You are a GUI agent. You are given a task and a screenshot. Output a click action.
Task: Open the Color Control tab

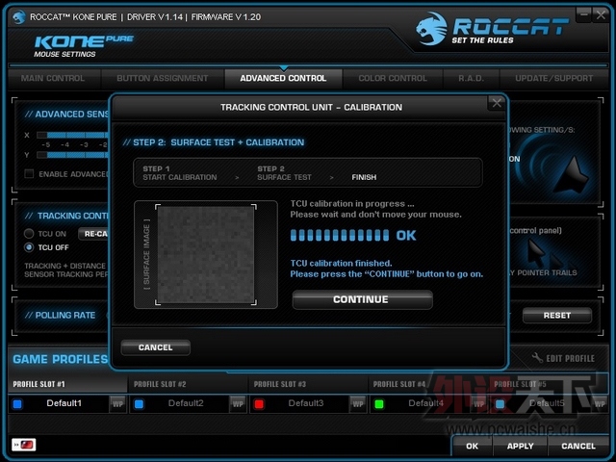[x=393, y=79]
